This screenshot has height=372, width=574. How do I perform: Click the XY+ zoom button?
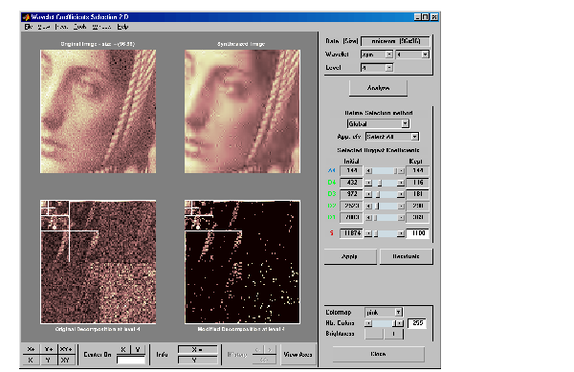point(66,349)
